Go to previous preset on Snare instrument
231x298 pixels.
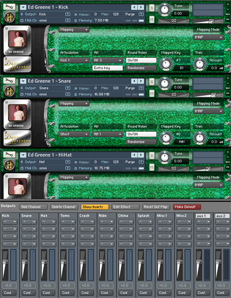[x=134, y=81]
